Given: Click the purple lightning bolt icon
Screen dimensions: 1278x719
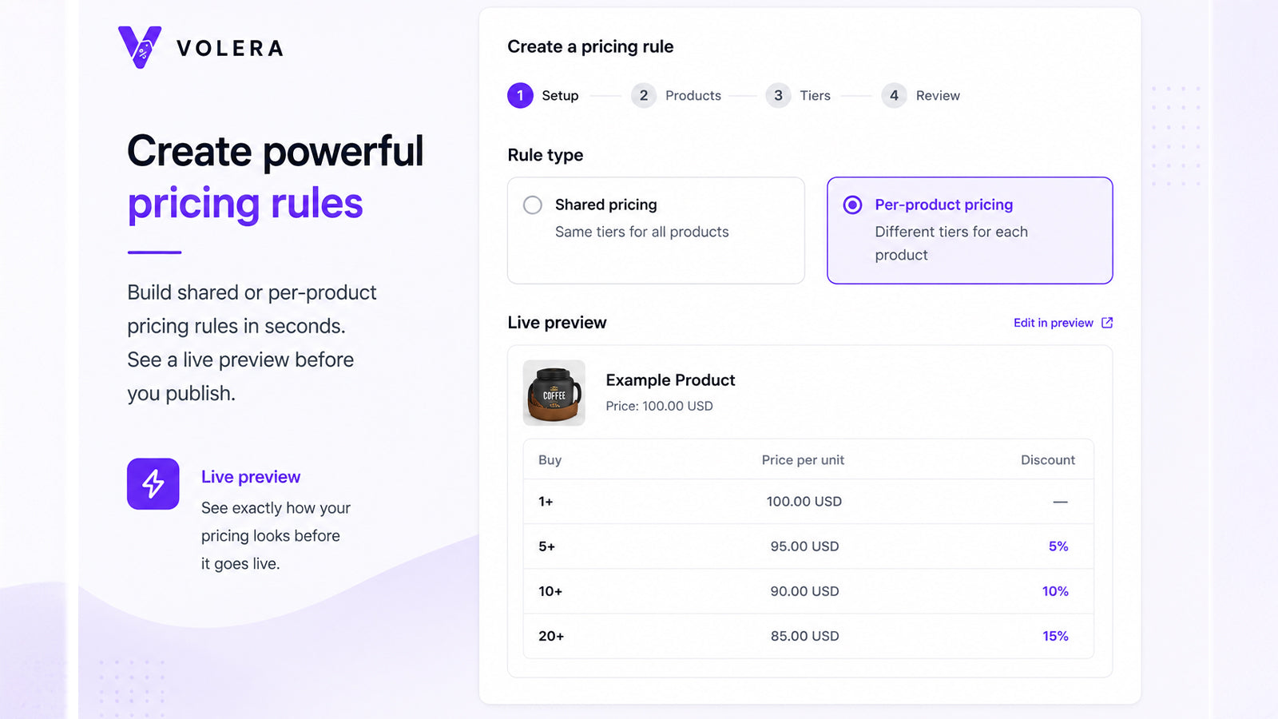Looking at the screenshot, I should pos(153,483).
